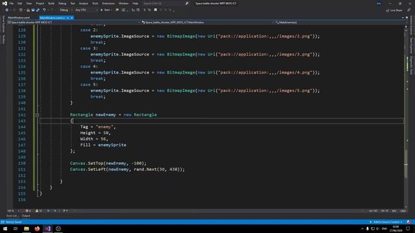Click the Undo icon

point(44,10)
